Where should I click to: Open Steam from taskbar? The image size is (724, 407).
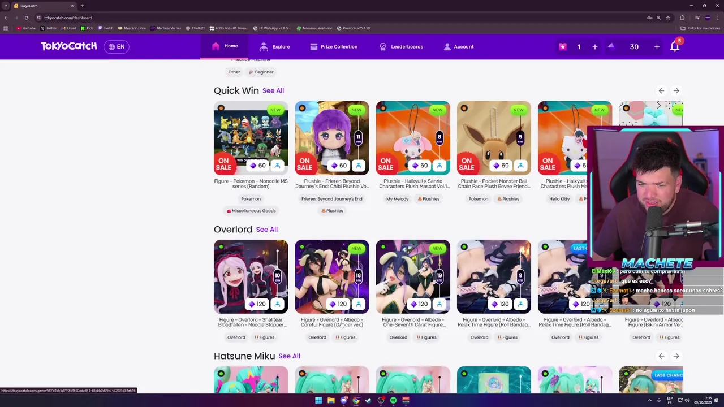368,400
